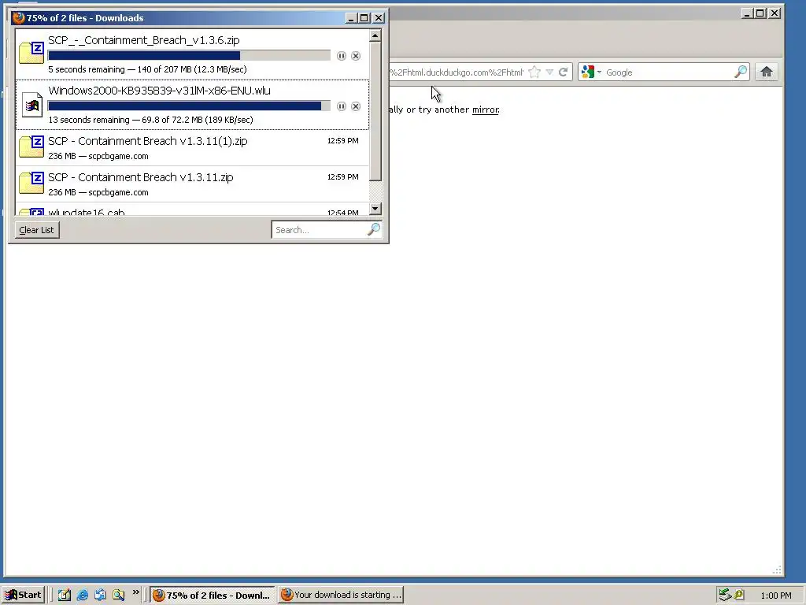Click 'SCP_-_Containment_Breach_v1.3.6.zip' file name
The height and width of the screenshot is (605, 806).
coord(144,40)
